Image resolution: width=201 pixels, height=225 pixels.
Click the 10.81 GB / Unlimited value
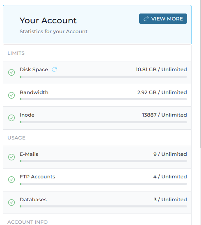coord(161,70)
